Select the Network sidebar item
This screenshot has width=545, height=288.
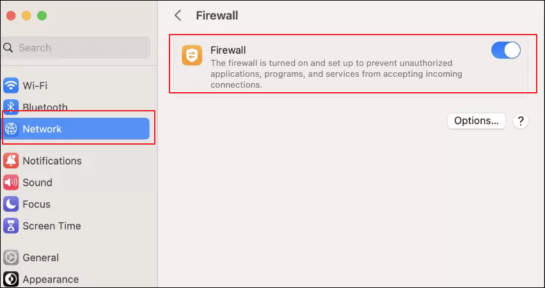click(x=77, y=129)
